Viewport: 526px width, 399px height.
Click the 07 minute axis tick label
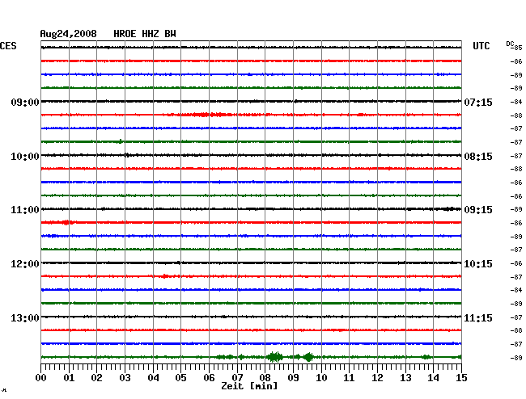tap(237, 378)
